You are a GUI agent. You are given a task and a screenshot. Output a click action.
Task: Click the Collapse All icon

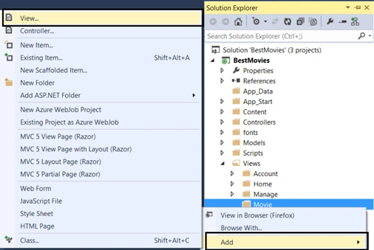(301, 21)
